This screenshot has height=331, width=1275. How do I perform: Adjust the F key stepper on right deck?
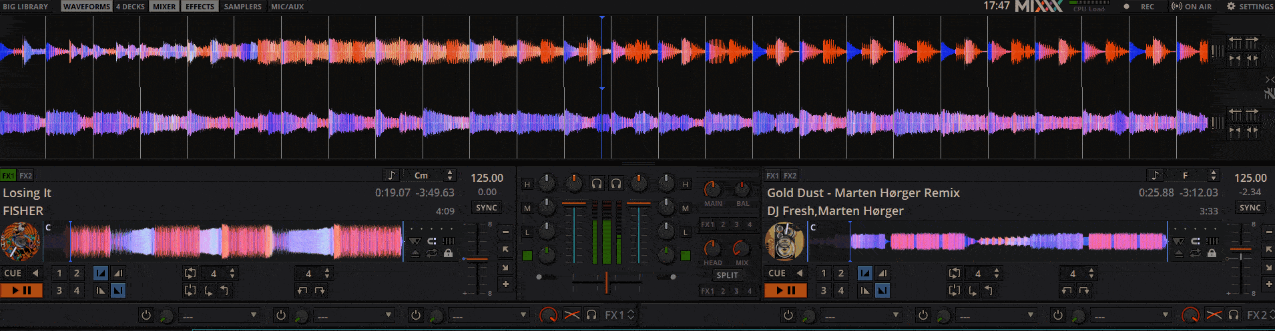(x=1214, y=175)
